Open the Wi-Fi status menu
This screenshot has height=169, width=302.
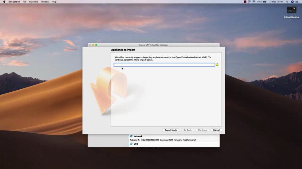pos(254,2)
